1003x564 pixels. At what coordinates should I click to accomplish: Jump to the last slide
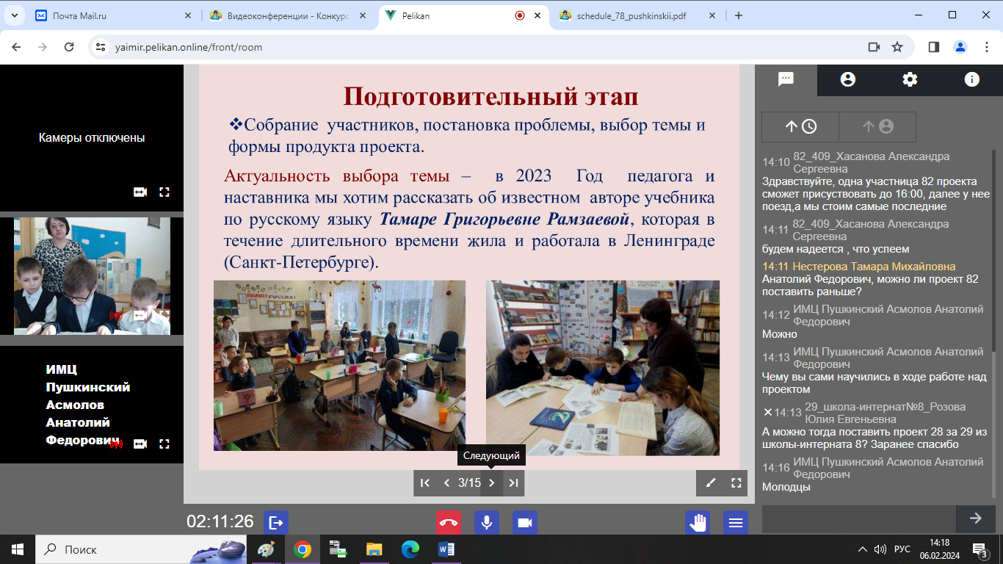[x=513, y=482]
